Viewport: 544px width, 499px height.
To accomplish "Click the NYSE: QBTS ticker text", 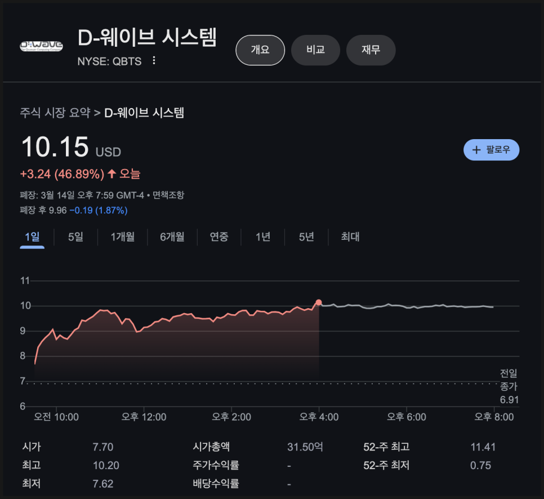I will coord(109,61).
